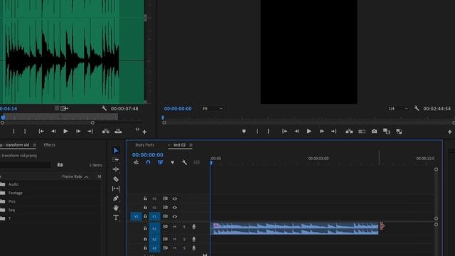Select the Slip tool
455x256 pixels.
tap(116, 188)
